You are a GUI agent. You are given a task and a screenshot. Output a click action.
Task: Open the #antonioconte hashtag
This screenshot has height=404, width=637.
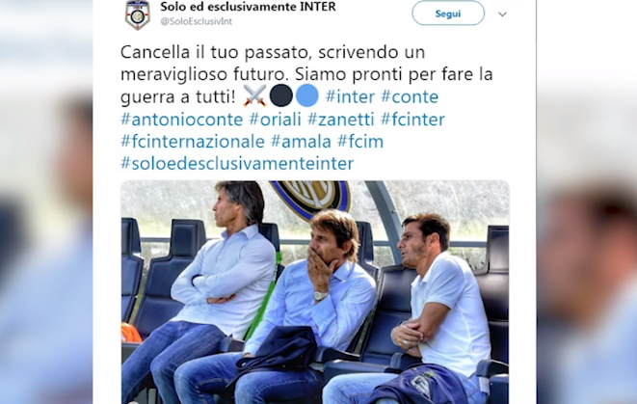coord(181,120)
